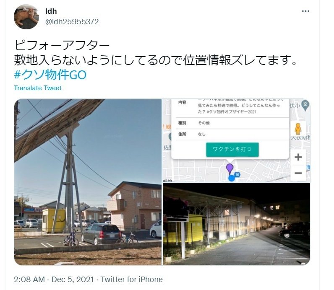Click the Translate Tweet link
This screenshot has width=334, height=290.
[x=38, y=88]
